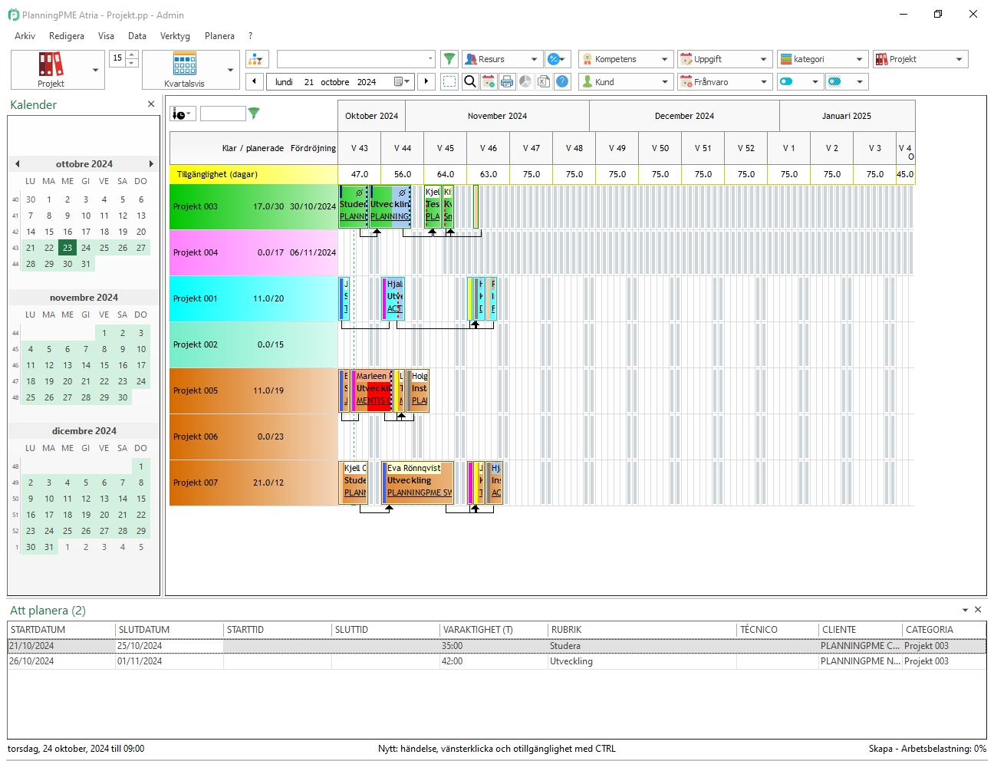Screen dimensions: 994x761
Task: Open the Verktyg menu
Action: pos(175,36)
